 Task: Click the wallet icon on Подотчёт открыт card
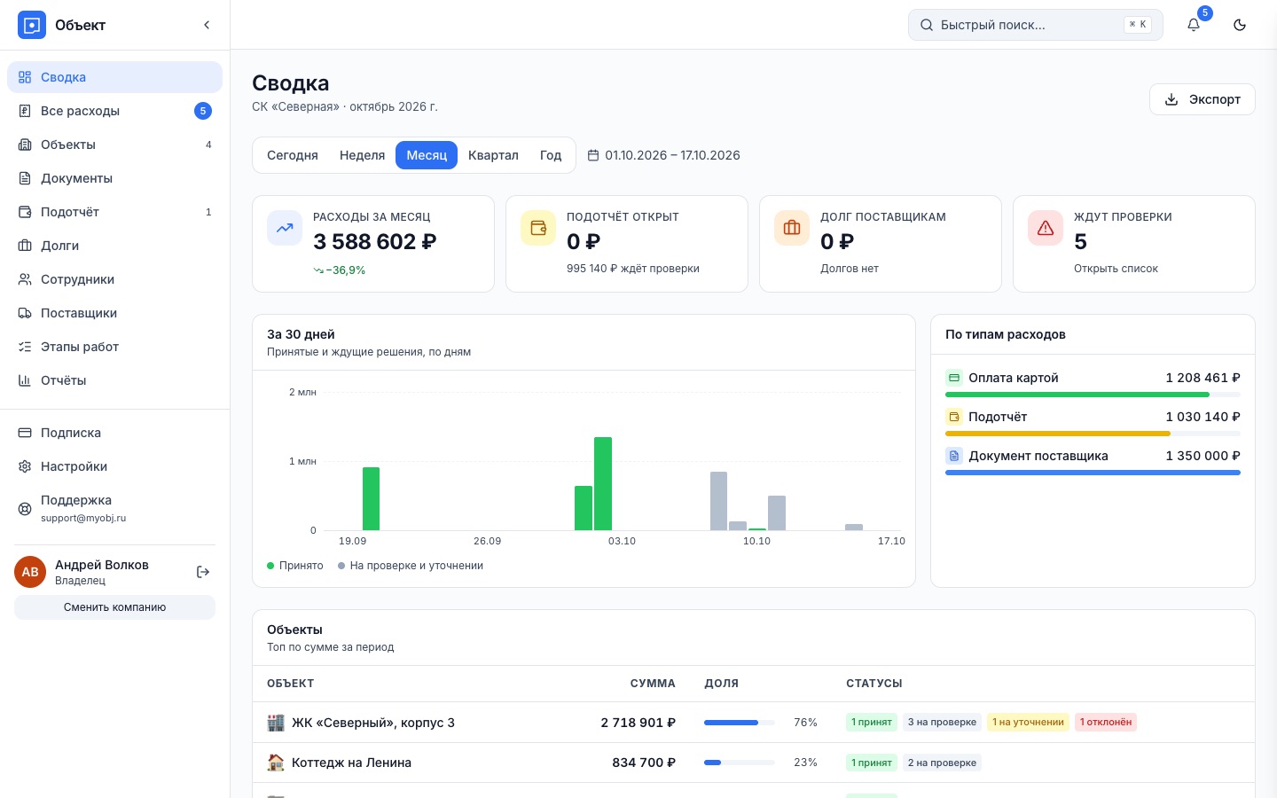coord(538,228)
